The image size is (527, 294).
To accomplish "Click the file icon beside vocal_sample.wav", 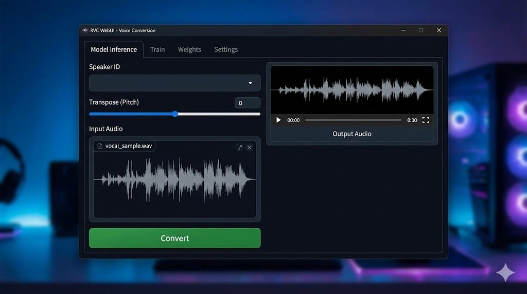I will click(100, 146).
